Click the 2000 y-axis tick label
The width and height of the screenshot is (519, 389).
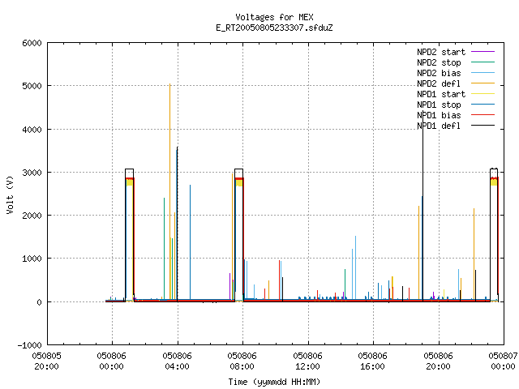[x=32, y=216]
